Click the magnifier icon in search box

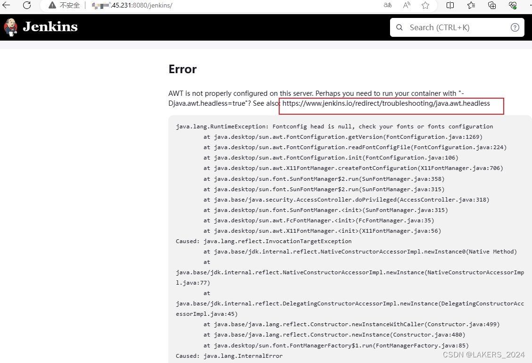coord(399,27)
